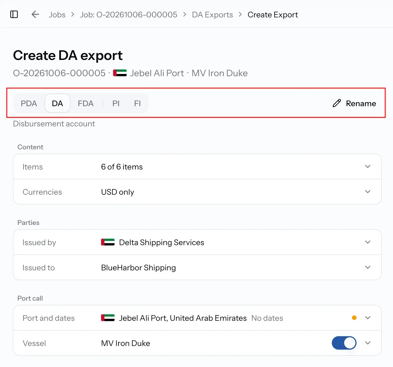Click 'Delta Shipping Services' text

[162, 242]
